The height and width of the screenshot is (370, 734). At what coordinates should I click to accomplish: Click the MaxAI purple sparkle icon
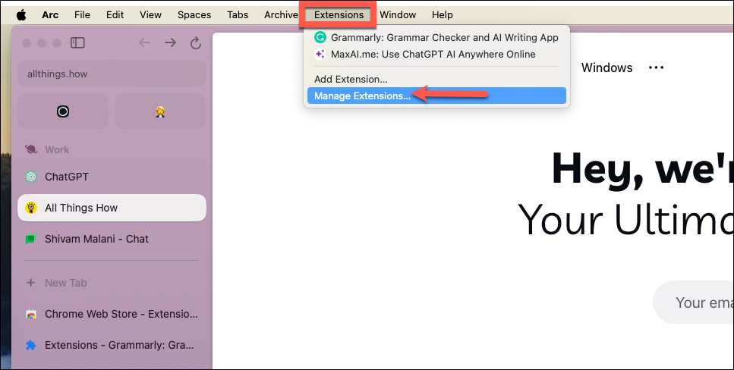point(320,55)
